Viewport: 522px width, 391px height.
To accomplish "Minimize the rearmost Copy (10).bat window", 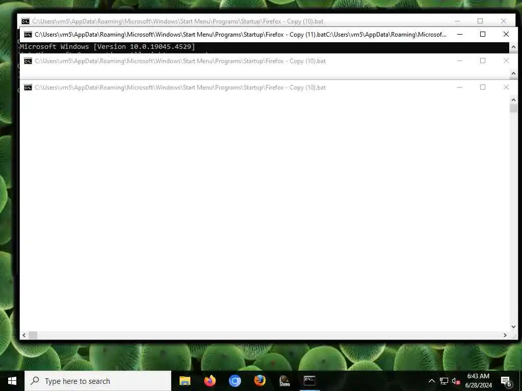I will 457,21.
